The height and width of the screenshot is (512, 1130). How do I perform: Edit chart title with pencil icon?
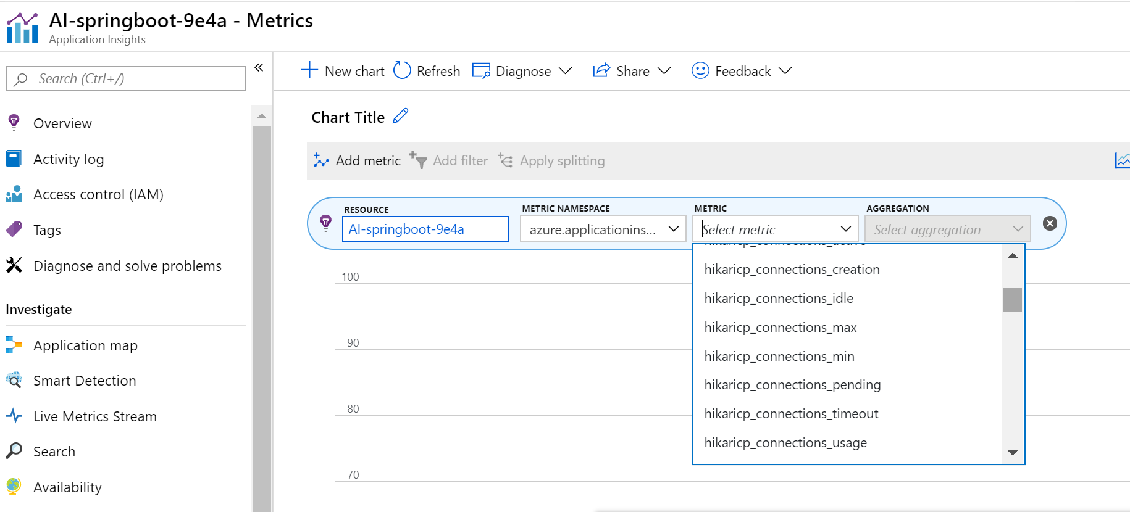click(401, 115)
